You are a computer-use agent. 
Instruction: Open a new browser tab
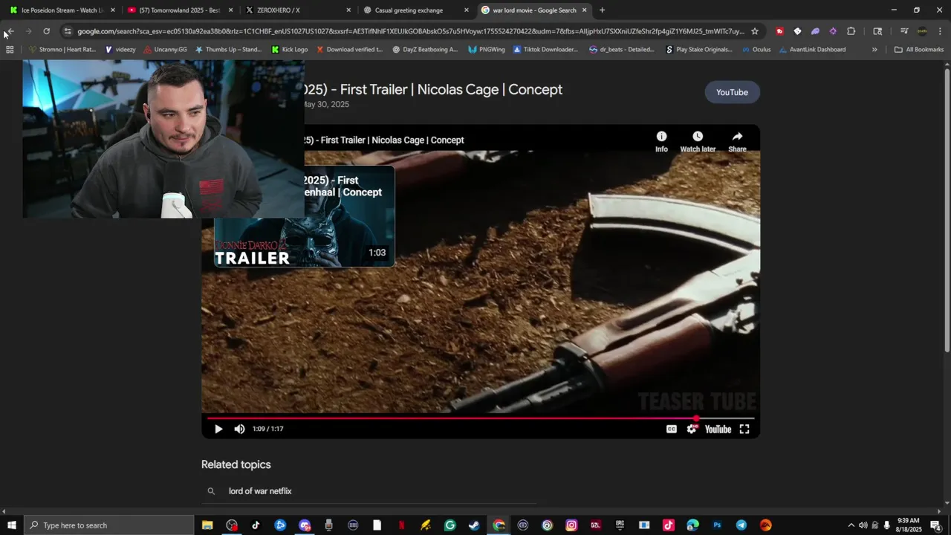pos(602,10)
